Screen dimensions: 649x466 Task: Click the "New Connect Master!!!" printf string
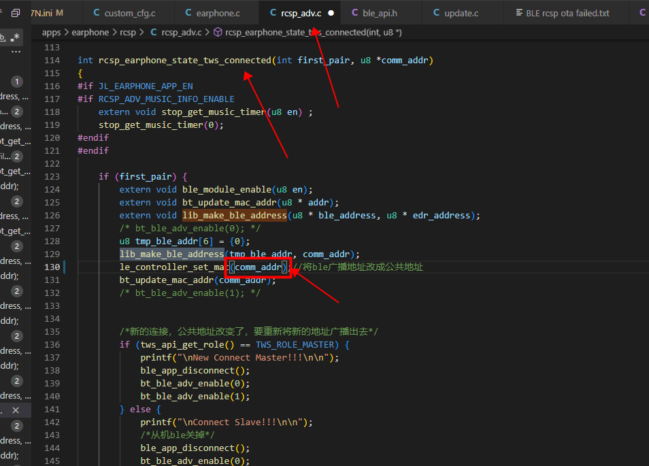(x=253, y=358)
